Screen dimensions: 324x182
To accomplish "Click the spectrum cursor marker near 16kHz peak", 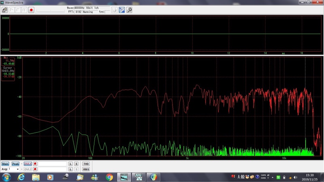I will pos(305,106).
